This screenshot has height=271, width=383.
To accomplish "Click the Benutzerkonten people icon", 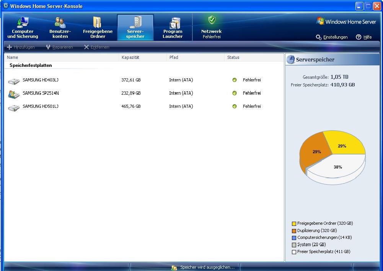I will tap(60, 23).
